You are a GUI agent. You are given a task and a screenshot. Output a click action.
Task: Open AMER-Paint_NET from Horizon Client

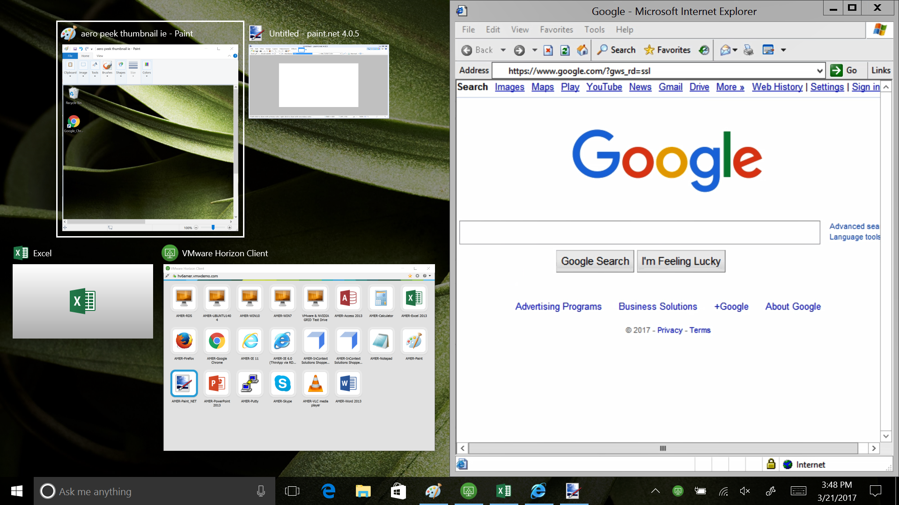click(184, 383)
